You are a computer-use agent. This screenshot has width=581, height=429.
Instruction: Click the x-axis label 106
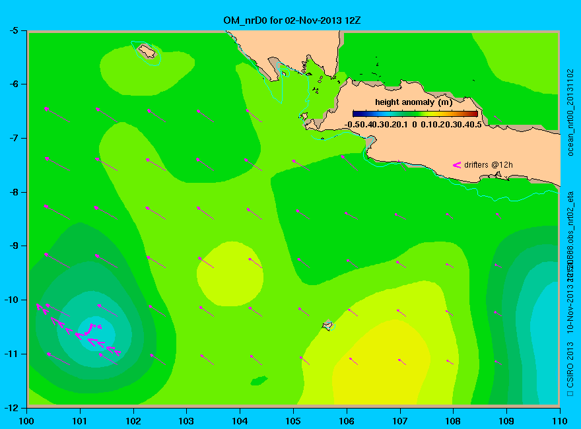pos(347,421)
